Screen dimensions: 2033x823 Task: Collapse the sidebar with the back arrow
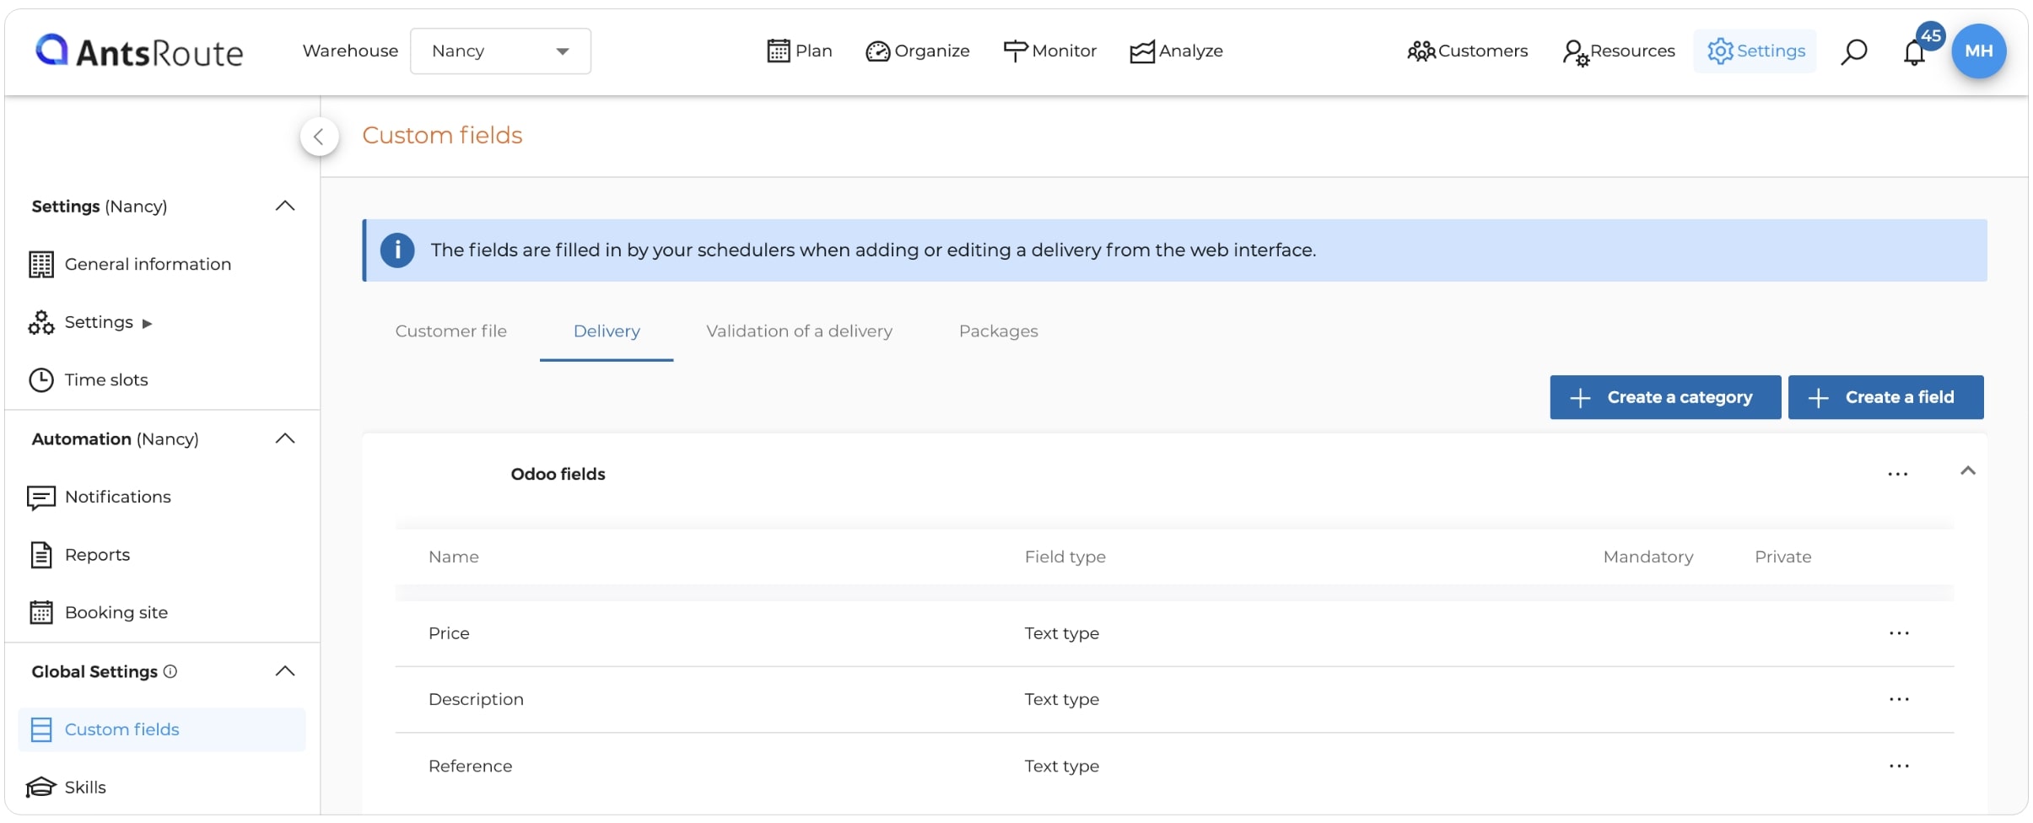(x=319, y=137)
